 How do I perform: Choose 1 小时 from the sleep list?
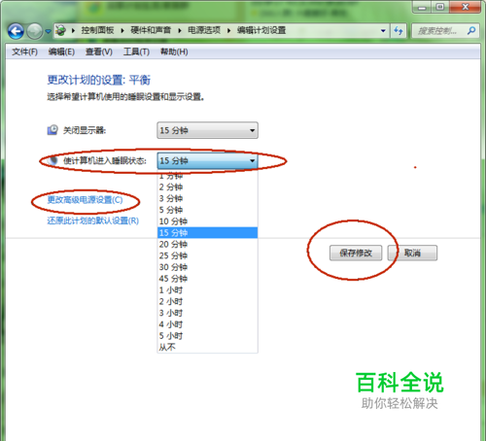(207, 290)
